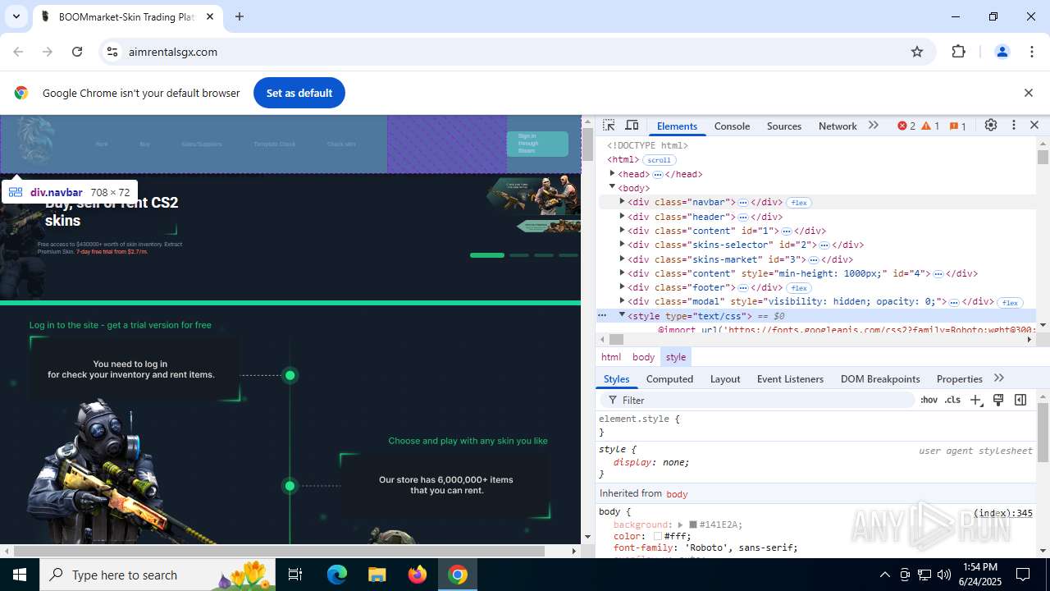Show the errors count indicator
This screenshot has height=591, width=1050.
click(x=906, y=126)
